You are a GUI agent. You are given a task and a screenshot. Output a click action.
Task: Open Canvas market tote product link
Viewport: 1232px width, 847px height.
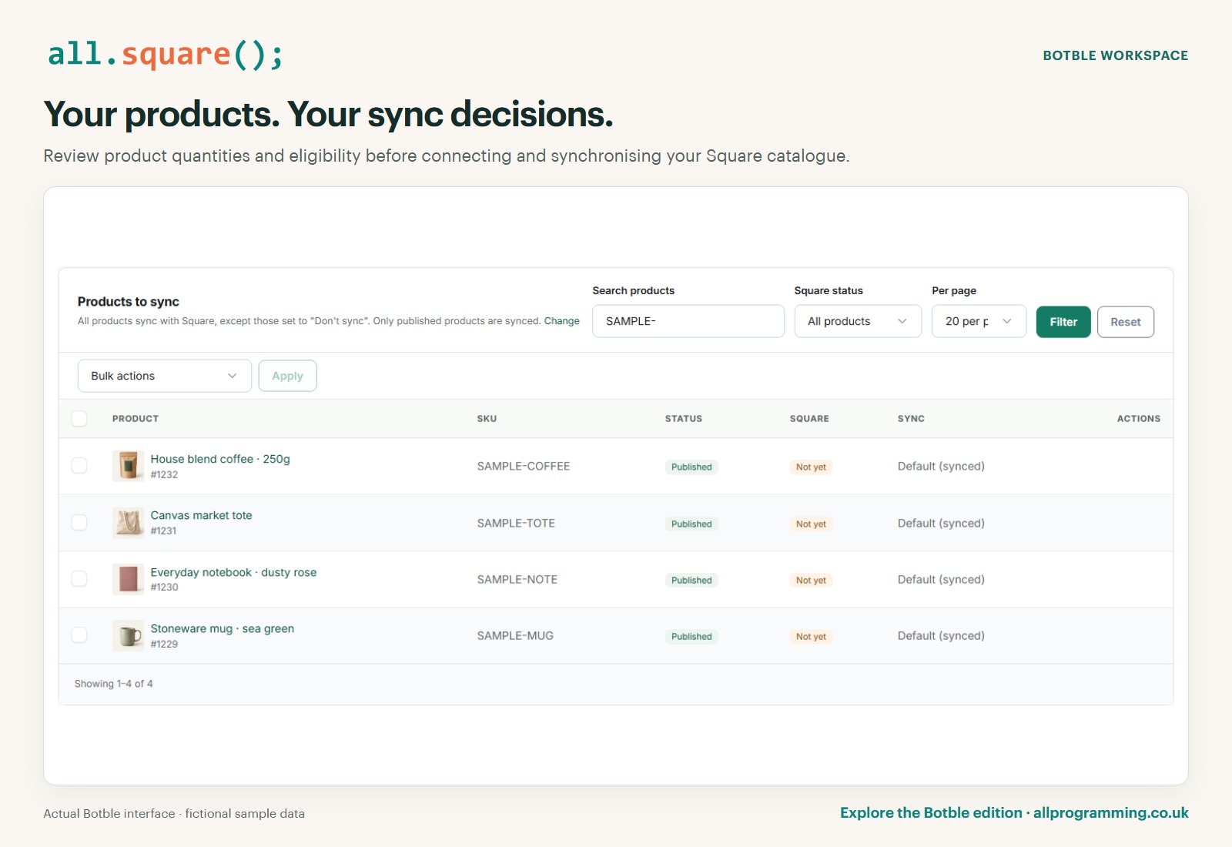coord(202,515)
